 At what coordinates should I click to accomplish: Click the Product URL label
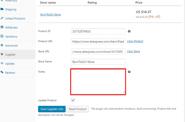(45, 41)
